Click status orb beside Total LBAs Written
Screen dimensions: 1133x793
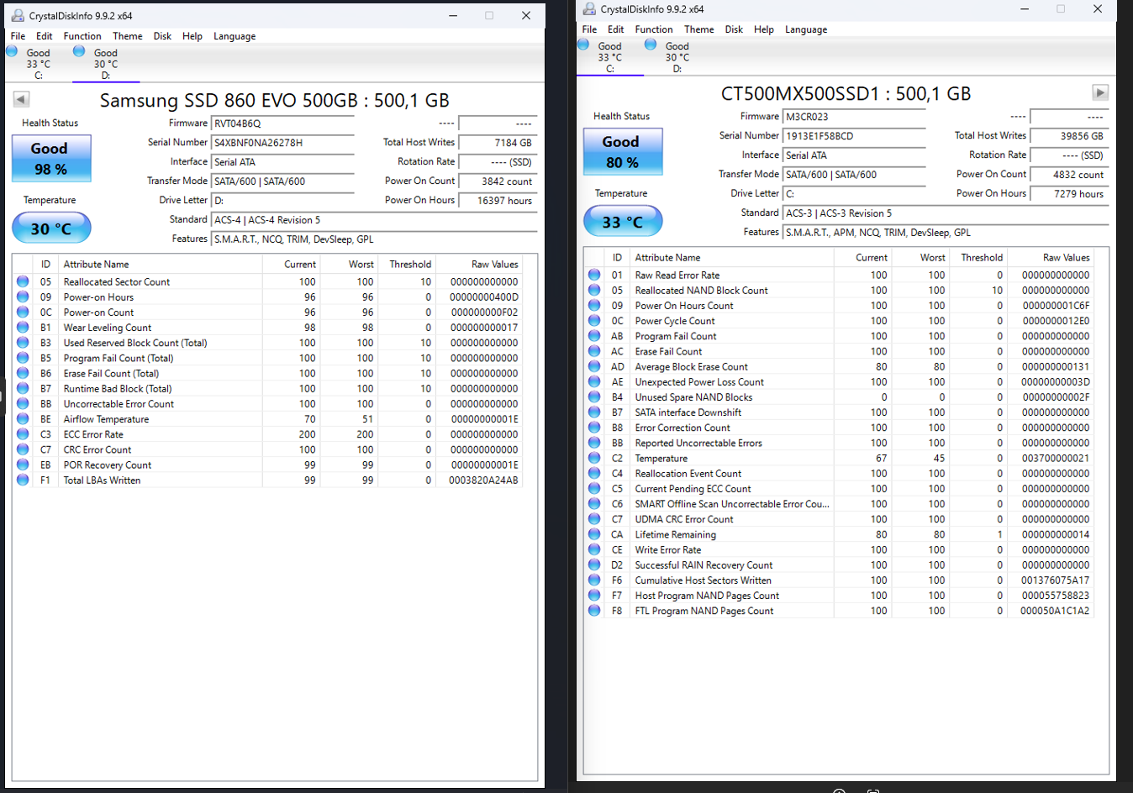[x=23, y=481]
